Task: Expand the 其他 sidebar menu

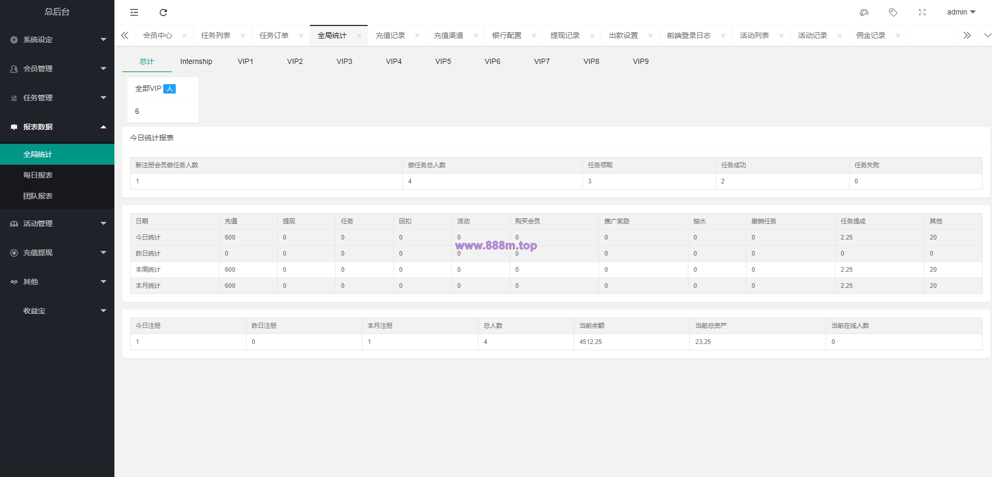Action: pyautogui.click(x=57, y=282)
